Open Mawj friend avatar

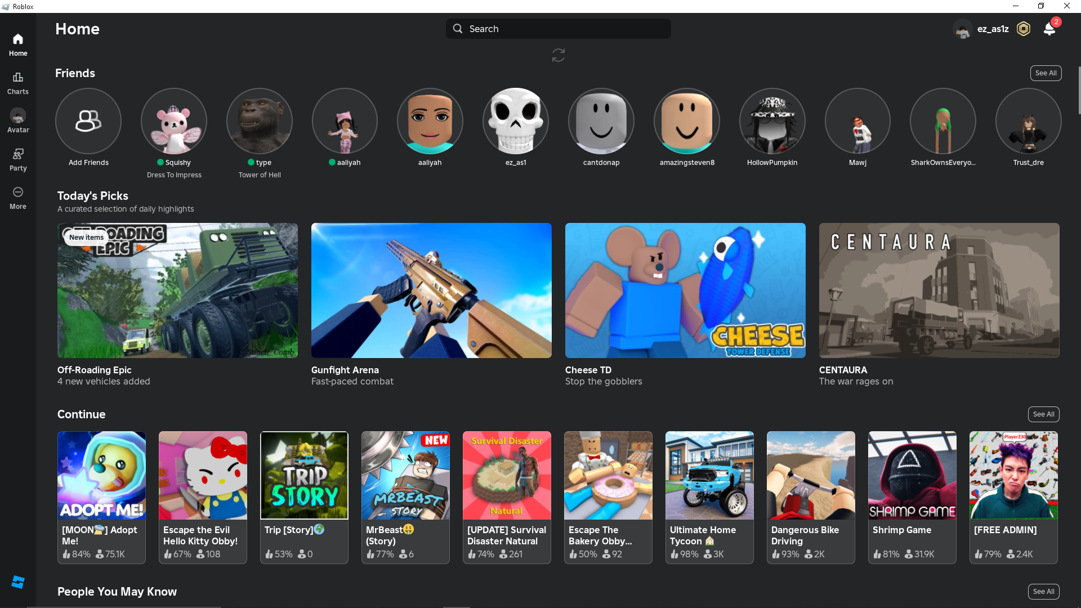click(x=857, y=121)
